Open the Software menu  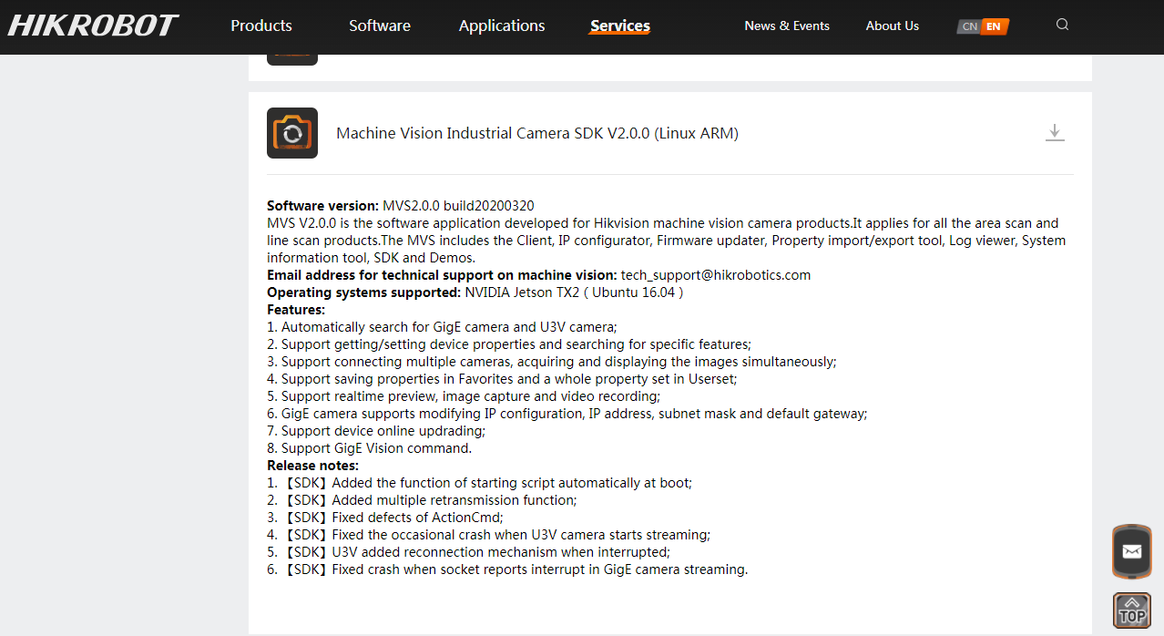coord(379,26)
